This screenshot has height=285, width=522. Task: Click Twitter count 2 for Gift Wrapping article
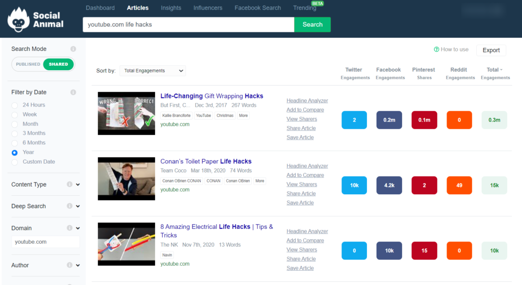point(354,120)
